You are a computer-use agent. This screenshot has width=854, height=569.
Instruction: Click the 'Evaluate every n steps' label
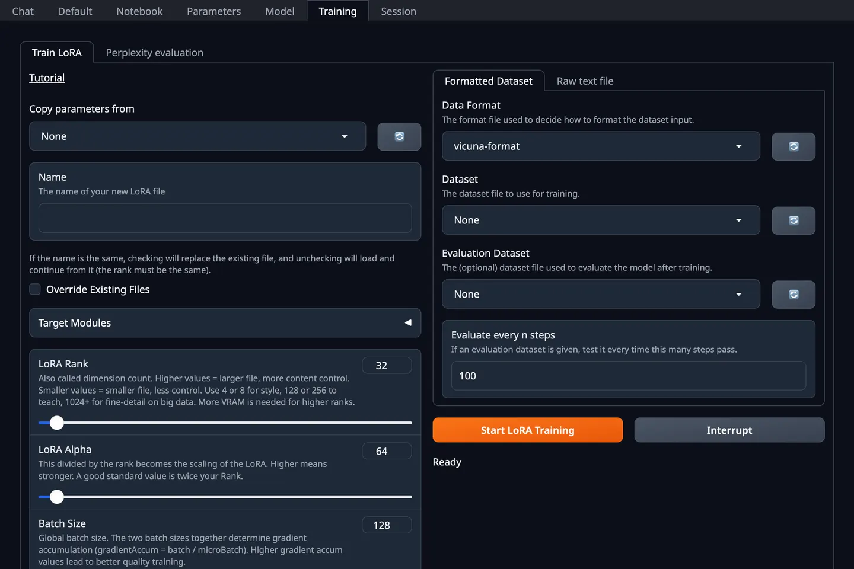point(503,335)
